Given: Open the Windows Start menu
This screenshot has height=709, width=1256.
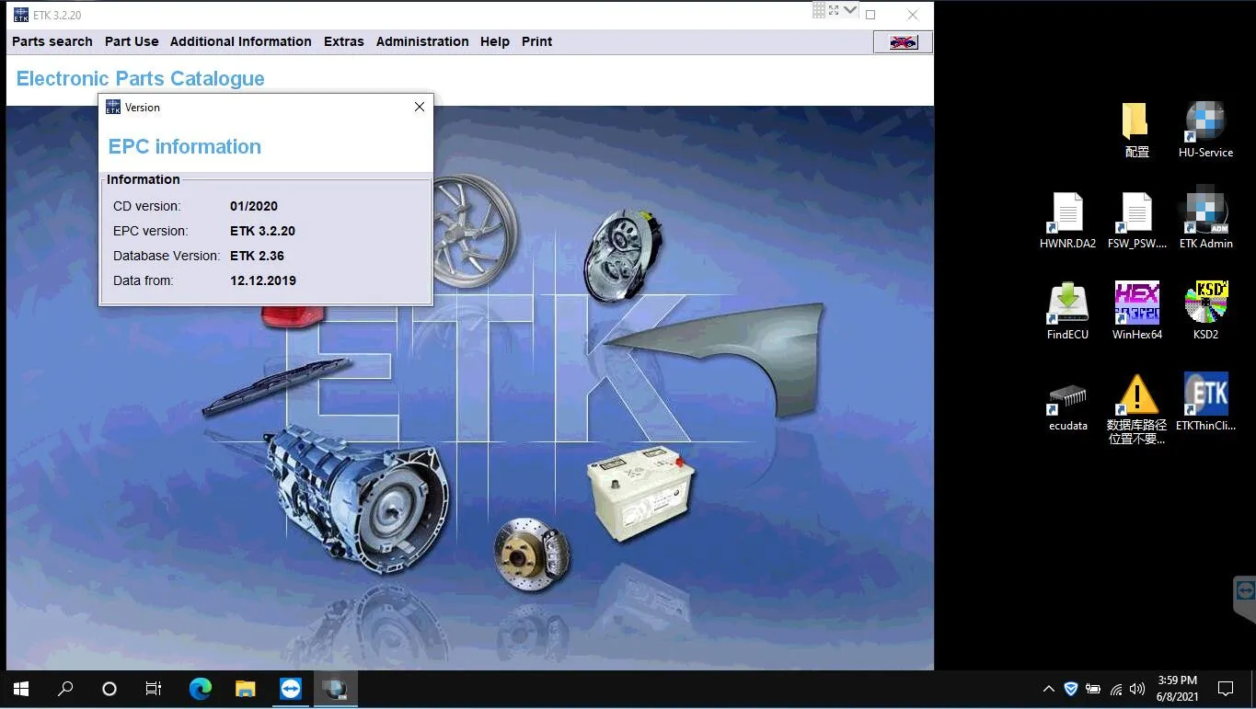Looking at the screenshot, I should [x=21, y=689].
